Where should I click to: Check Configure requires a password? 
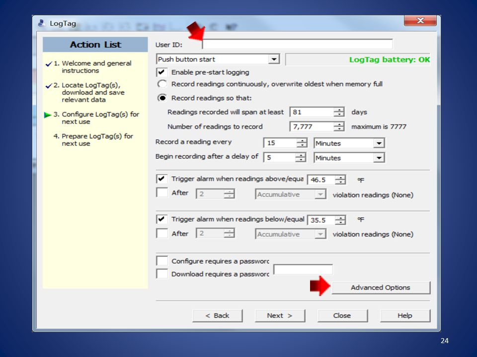pyautogui.click(x=162, y=261)
